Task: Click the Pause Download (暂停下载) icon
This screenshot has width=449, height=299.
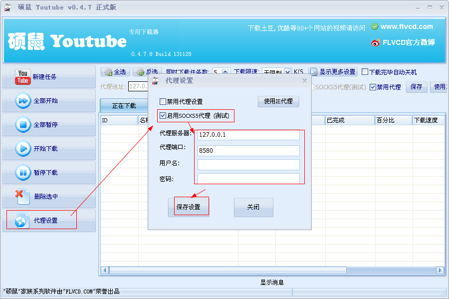Action: [x=23, y=172]
